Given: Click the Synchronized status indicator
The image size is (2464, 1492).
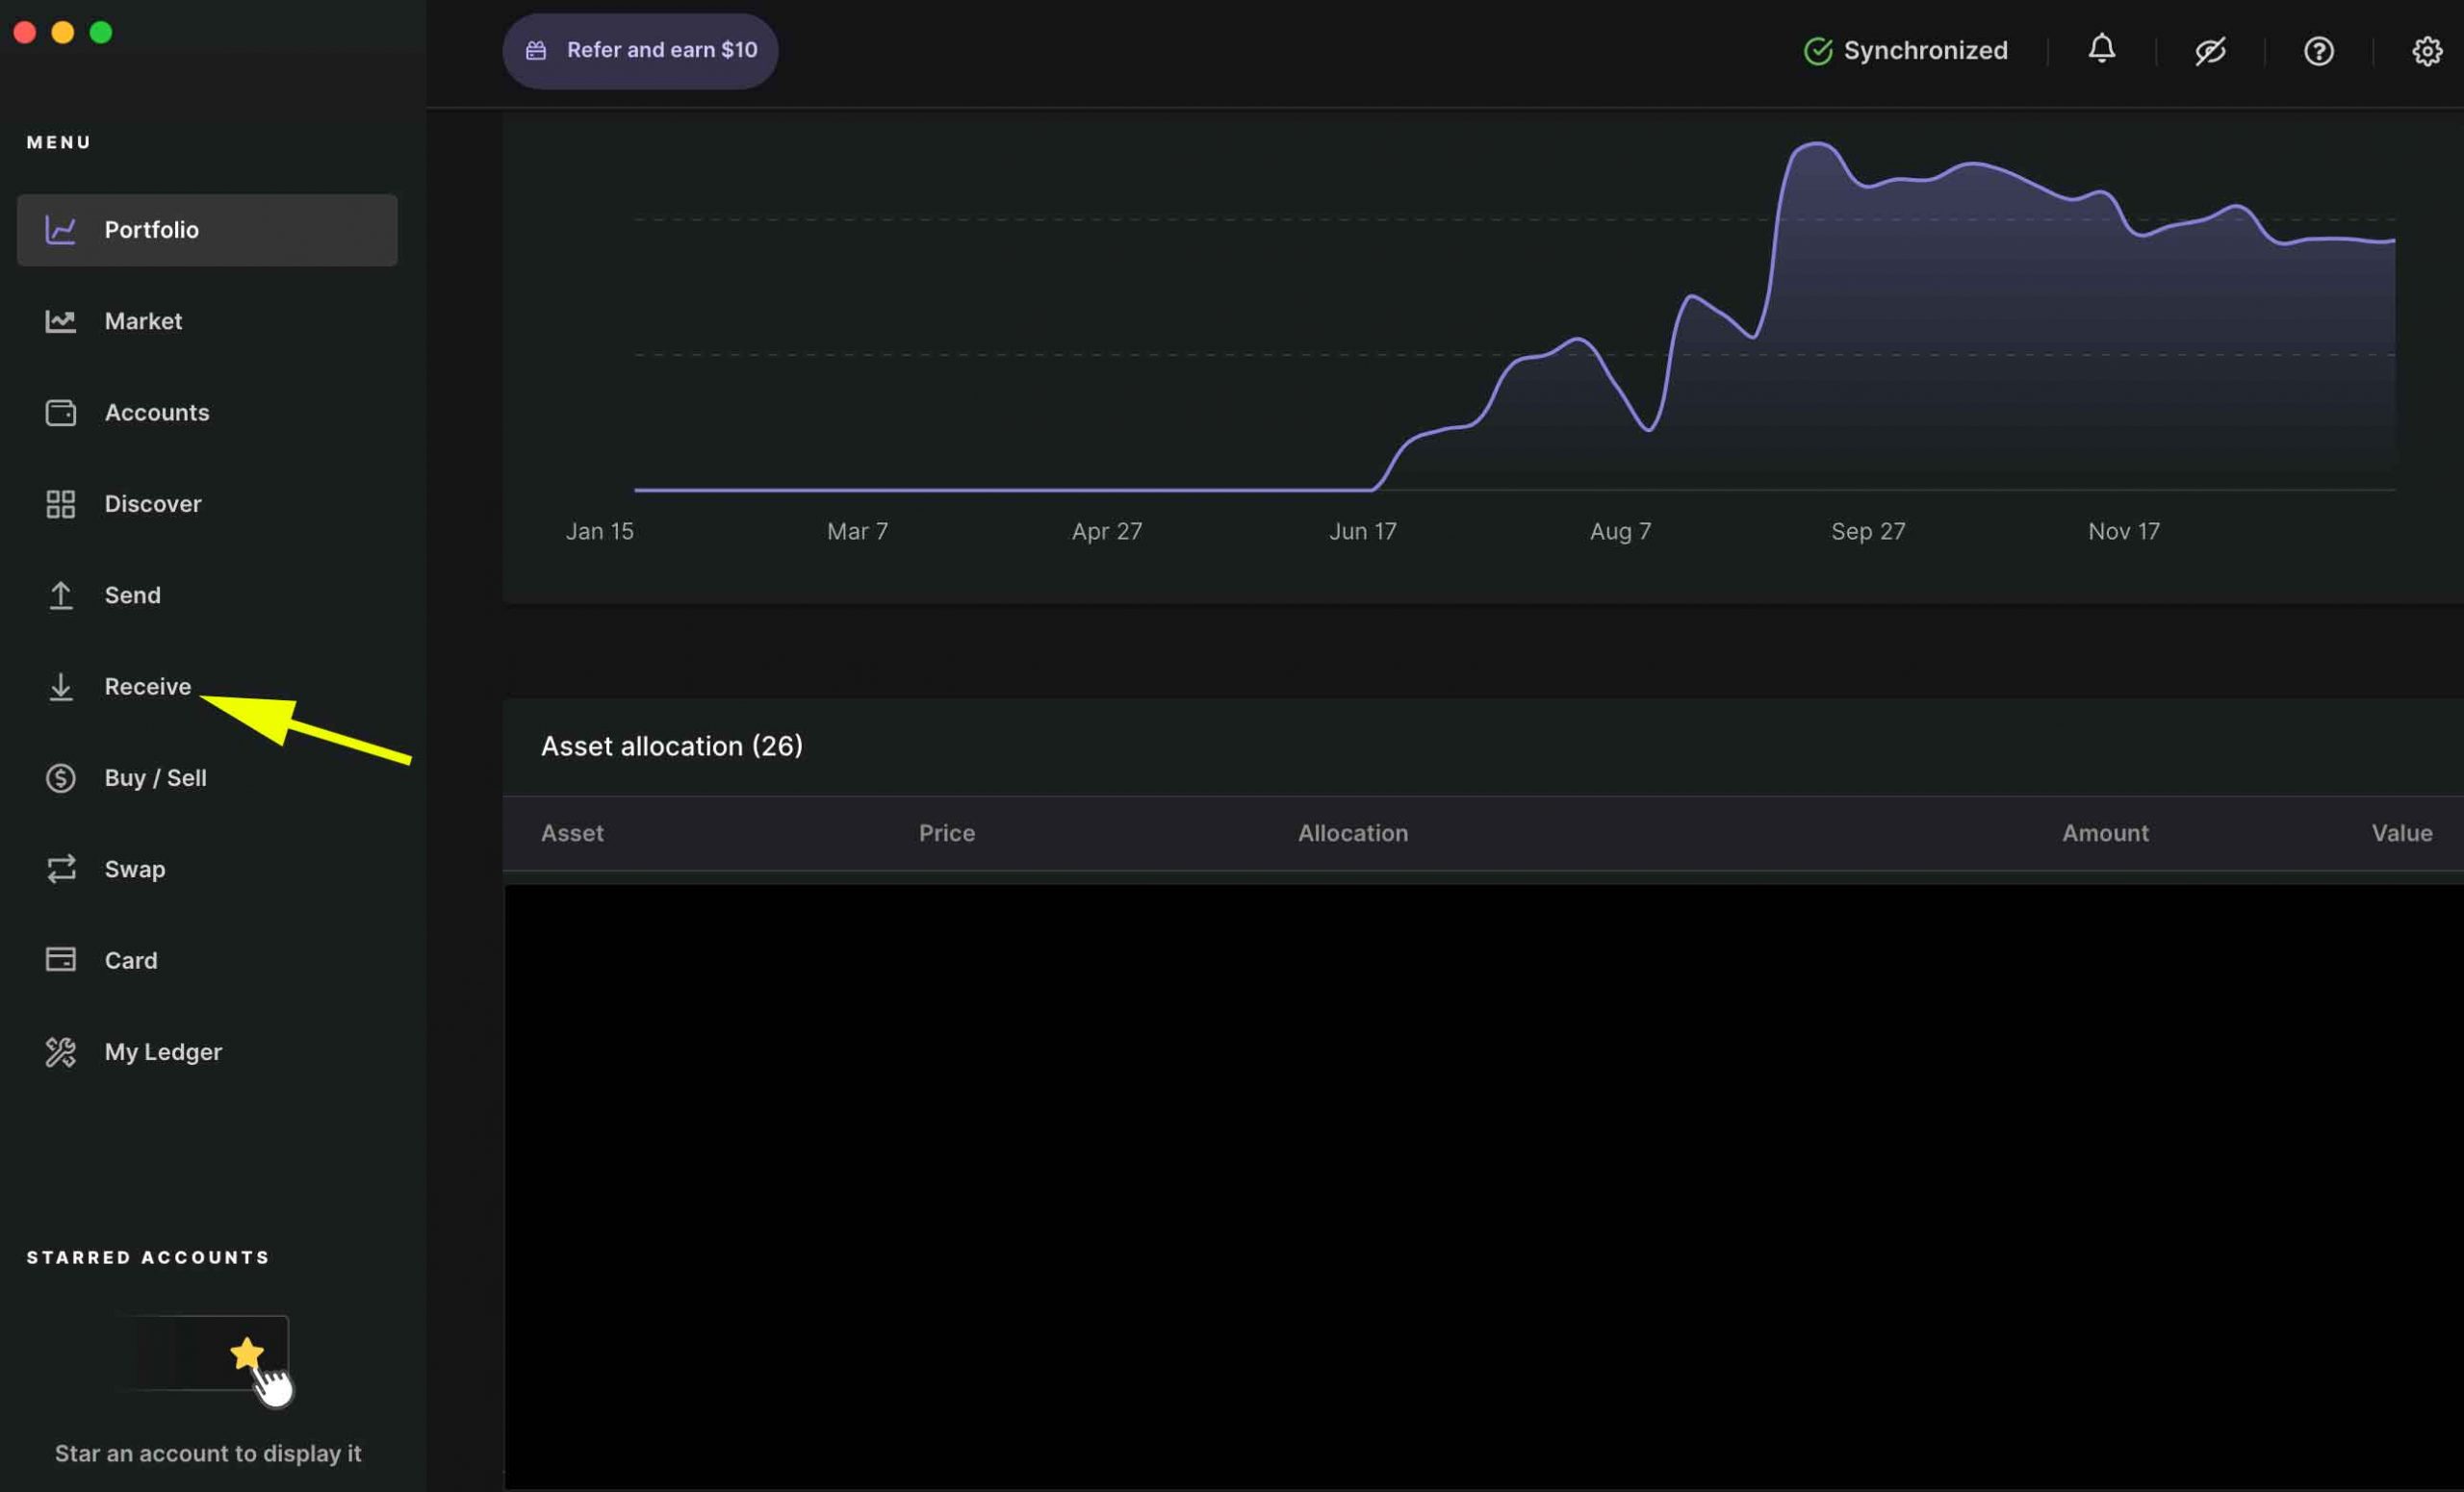Looking at the screenshot, I should 1908,49.
